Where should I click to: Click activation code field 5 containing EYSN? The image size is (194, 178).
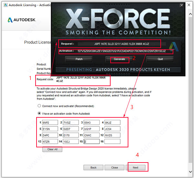coord(50,129)
